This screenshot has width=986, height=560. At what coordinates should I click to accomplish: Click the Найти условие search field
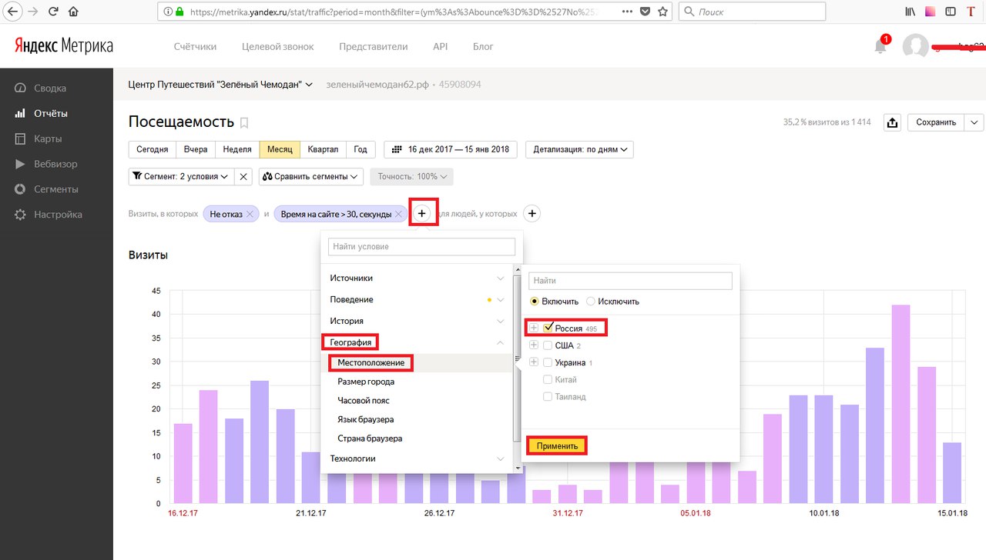click(x=421, y=246)
